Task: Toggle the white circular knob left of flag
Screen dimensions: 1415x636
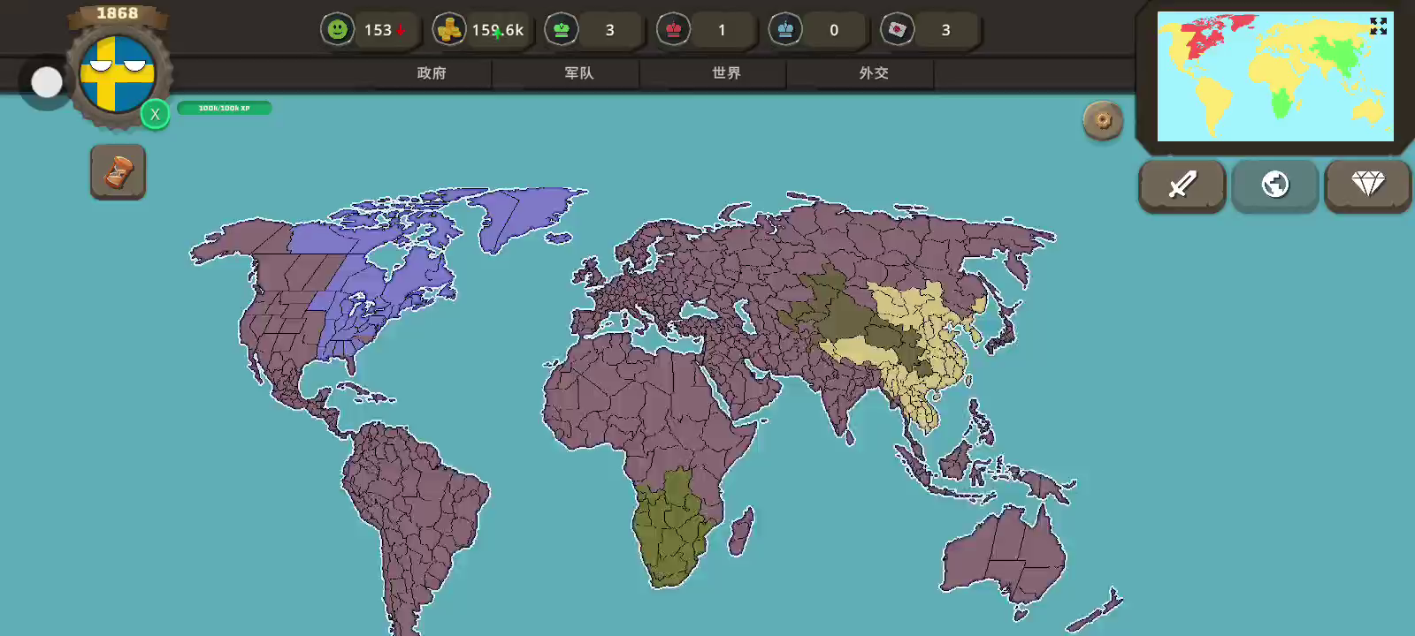Action: tap(47, 82)
